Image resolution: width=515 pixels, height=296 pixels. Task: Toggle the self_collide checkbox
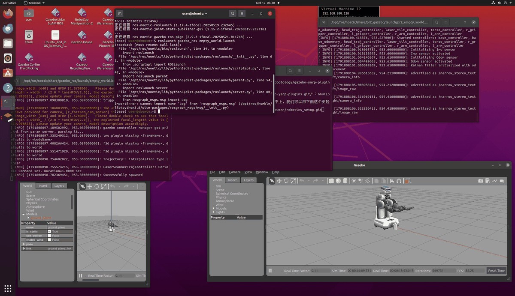coord(50,236)
